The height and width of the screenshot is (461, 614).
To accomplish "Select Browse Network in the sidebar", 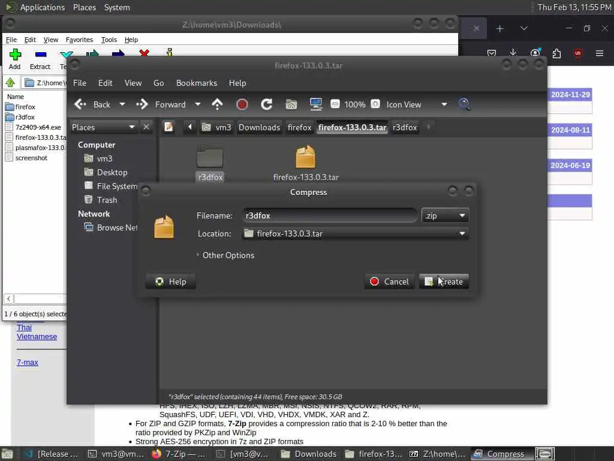I will 111,227.
